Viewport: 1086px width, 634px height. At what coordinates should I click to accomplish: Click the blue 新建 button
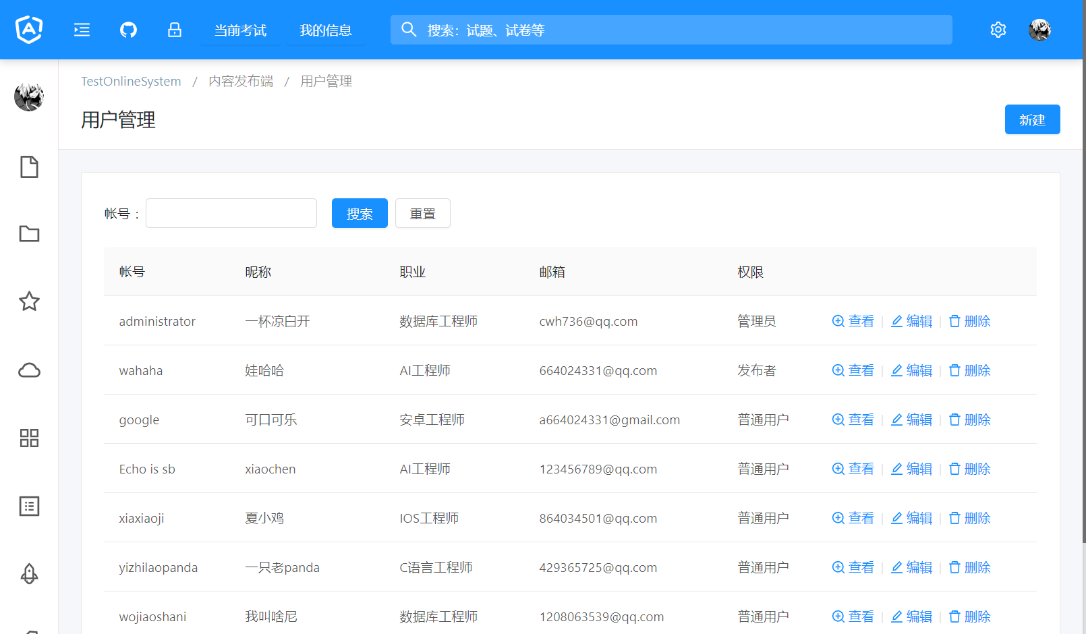pos(1032,119)
